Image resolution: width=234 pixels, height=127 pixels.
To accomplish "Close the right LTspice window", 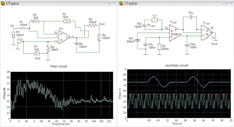I will (x=231, y=3).
